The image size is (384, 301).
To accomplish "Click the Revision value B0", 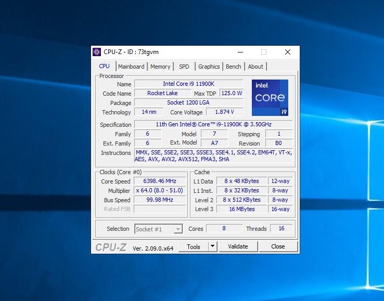I will click(279, 143).
